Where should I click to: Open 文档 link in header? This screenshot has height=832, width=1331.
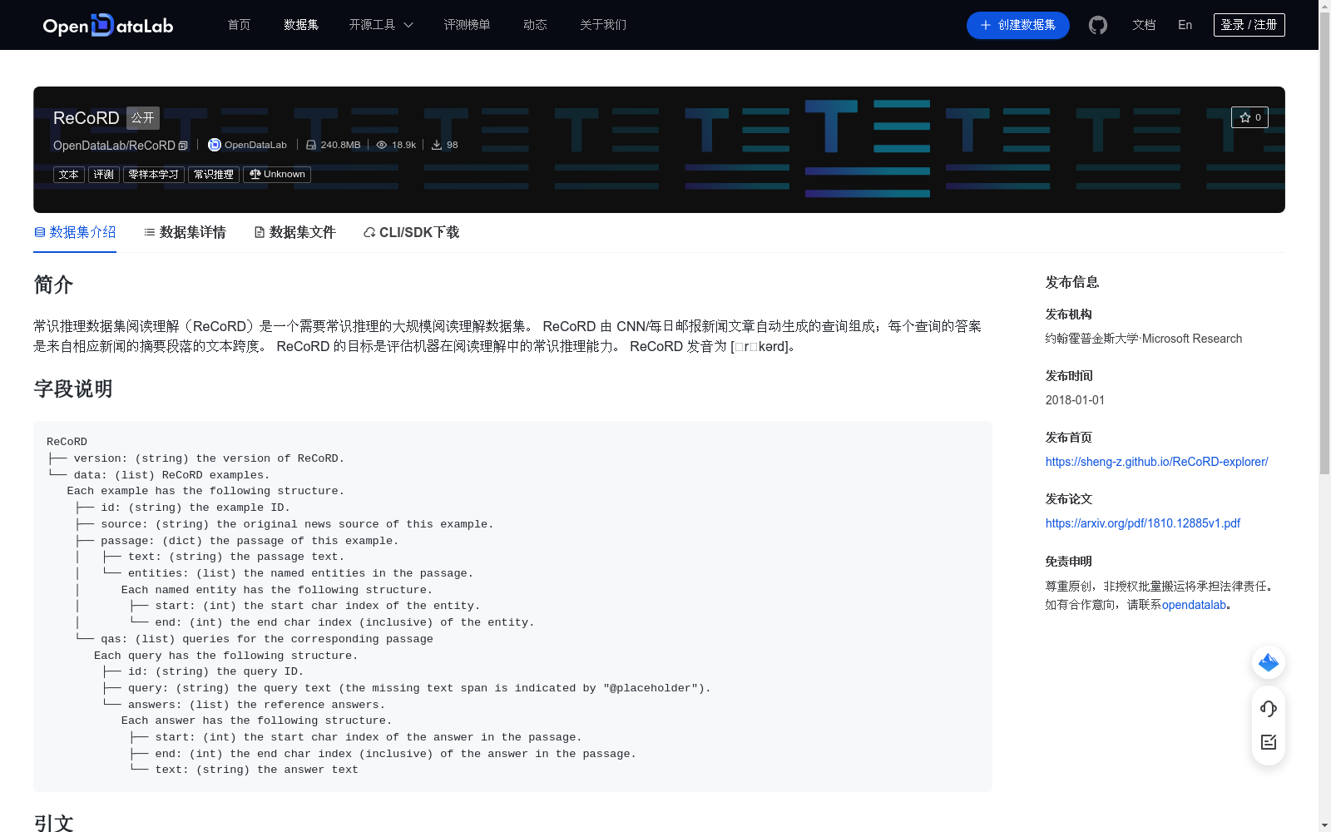(1144, 25)
